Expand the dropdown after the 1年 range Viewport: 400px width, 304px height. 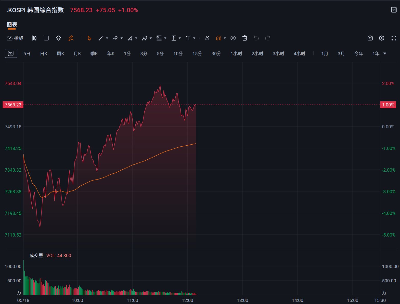[385, 53]
